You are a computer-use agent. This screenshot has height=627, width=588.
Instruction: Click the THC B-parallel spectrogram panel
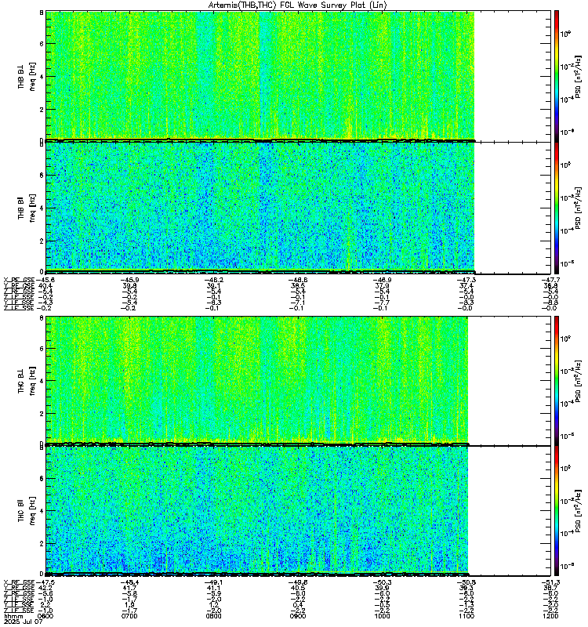tap(299, 510)
